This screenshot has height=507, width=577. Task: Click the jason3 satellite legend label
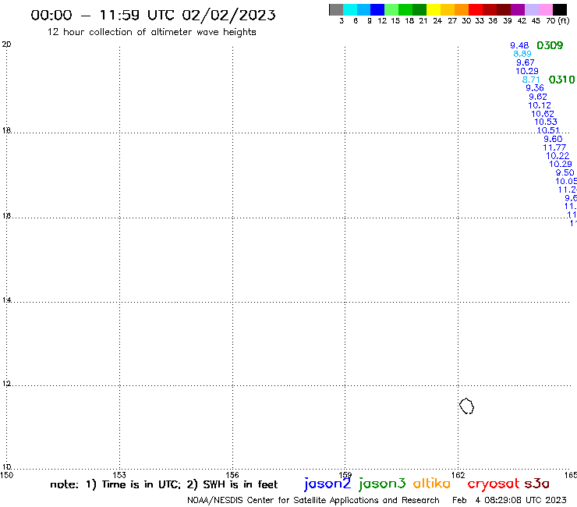(x=382, y=484)
